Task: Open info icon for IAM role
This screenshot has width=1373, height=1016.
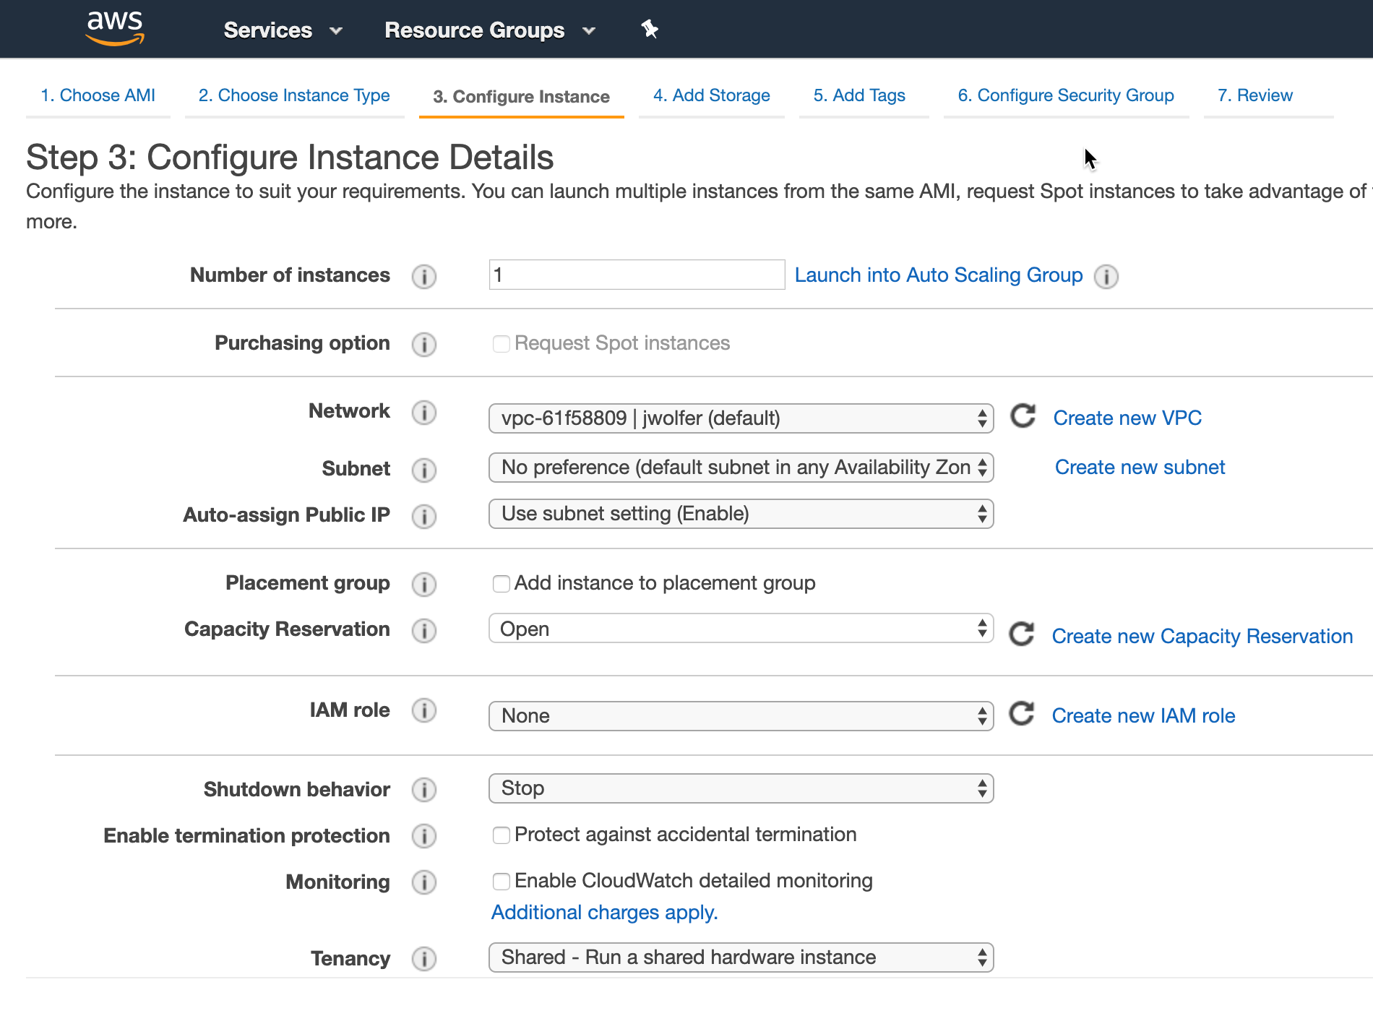Action: tap(424, 710)
